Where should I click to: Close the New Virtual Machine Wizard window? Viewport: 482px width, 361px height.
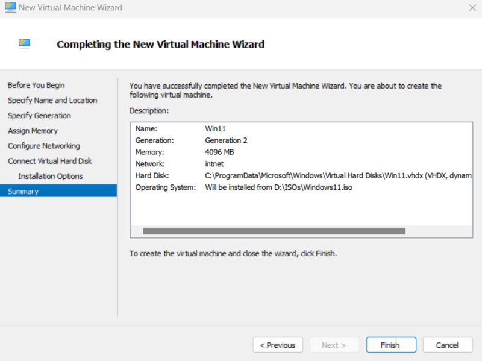[472, 8]
